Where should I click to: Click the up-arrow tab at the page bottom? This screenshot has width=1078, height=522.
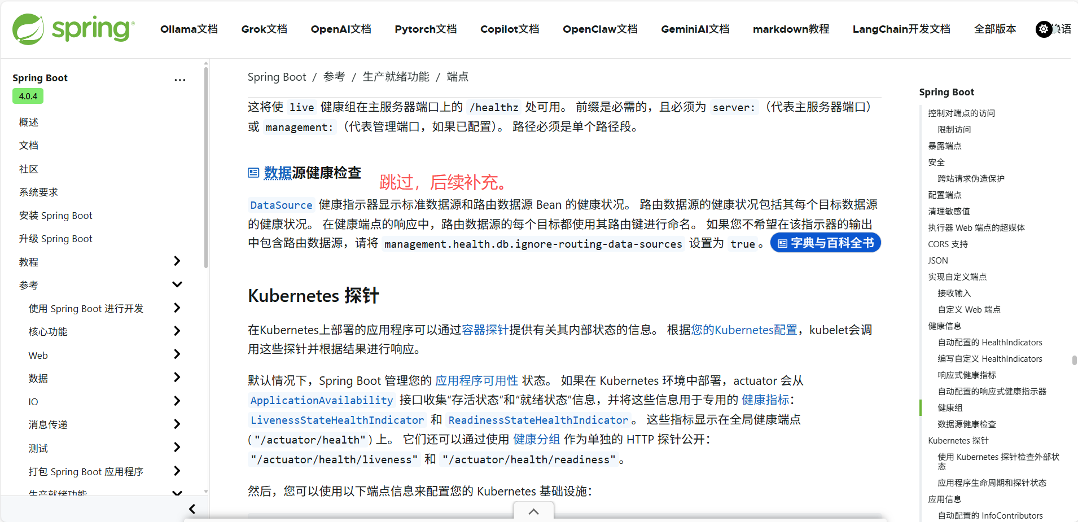[x=533, y=512]
